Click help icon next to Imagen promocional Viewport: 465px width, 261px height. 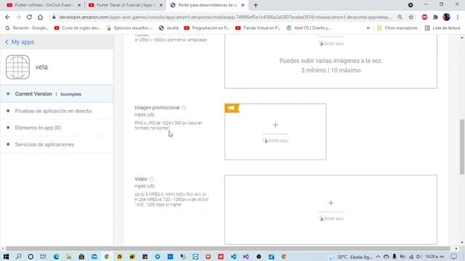tap(184, 108)
